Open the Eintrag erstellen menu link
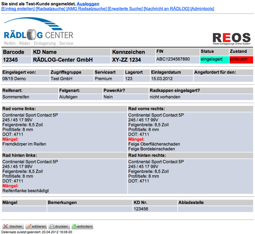Image resolution: width=255 pixels, height=234 pixels. coord(18,9)
